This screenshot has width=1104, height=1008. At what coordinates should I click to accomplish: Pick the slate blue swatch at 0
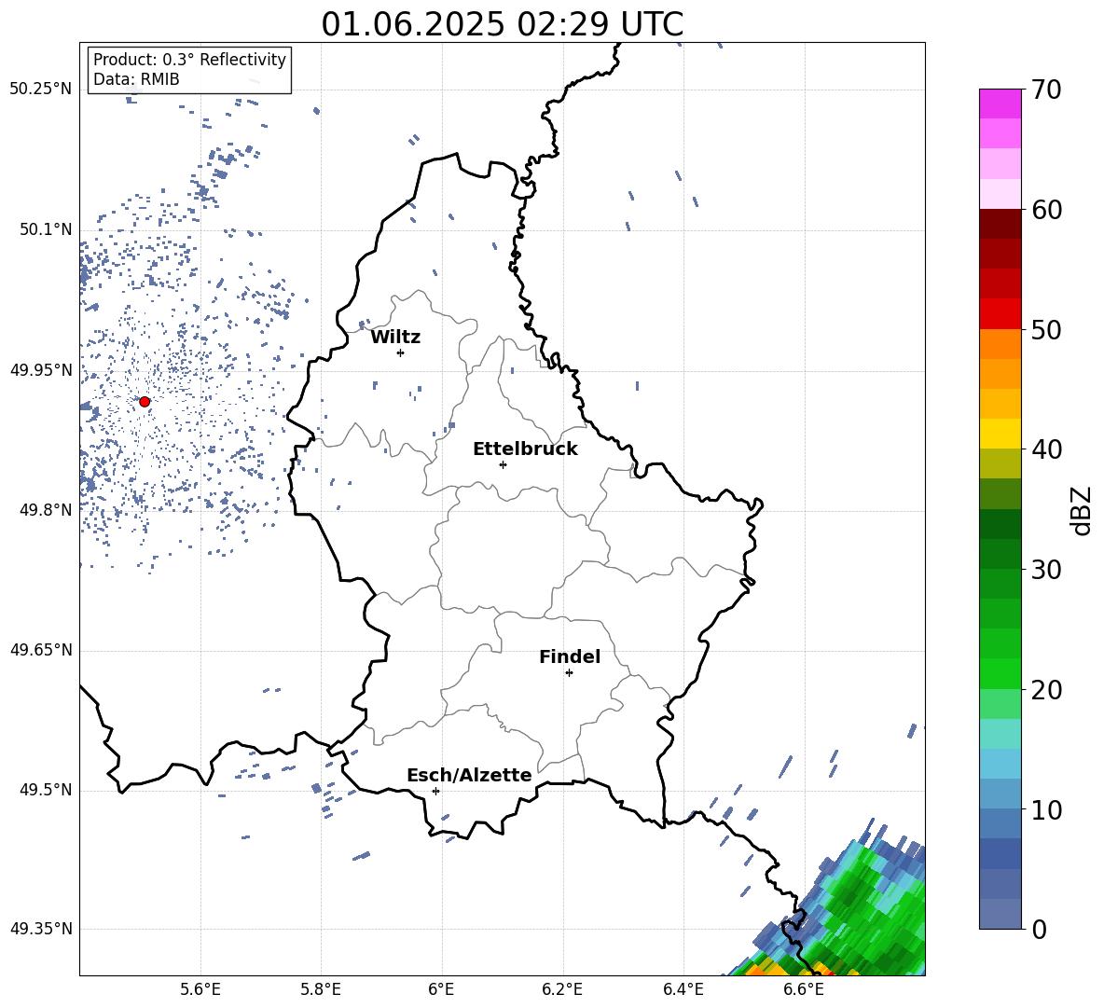click(x=1000, y=914)
